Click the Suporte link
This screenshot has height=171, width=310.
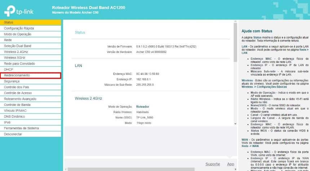213,164
